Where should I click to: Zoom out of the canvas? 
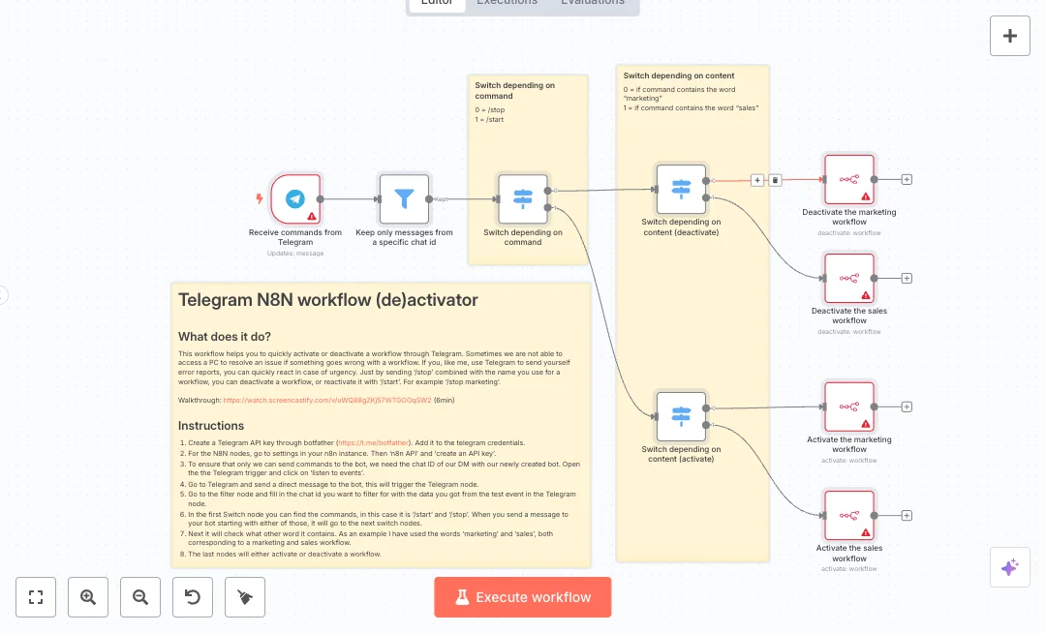tap(140, 597)
